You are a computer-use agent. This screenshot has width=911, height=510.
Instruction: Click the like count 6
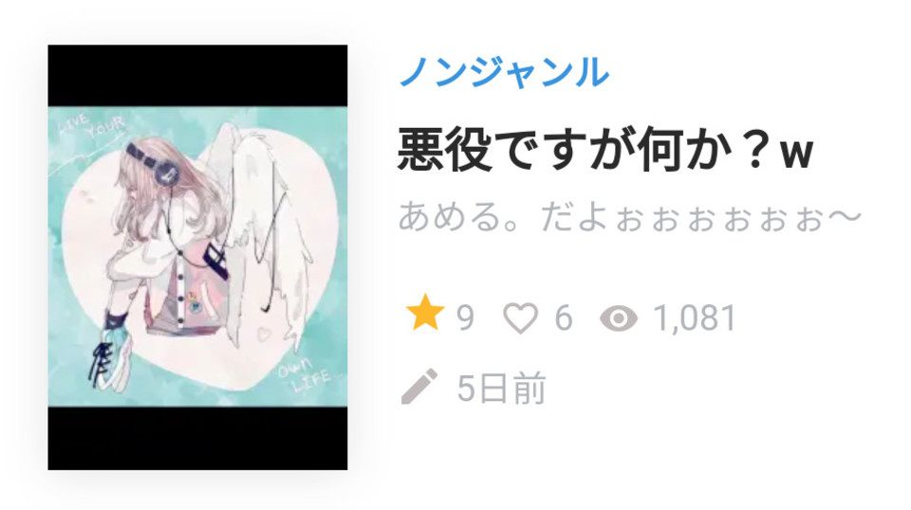564,318
